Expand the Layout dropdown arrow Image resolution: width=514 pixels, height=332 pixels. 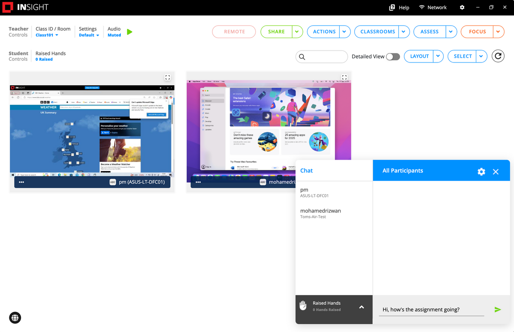[438, 56]
